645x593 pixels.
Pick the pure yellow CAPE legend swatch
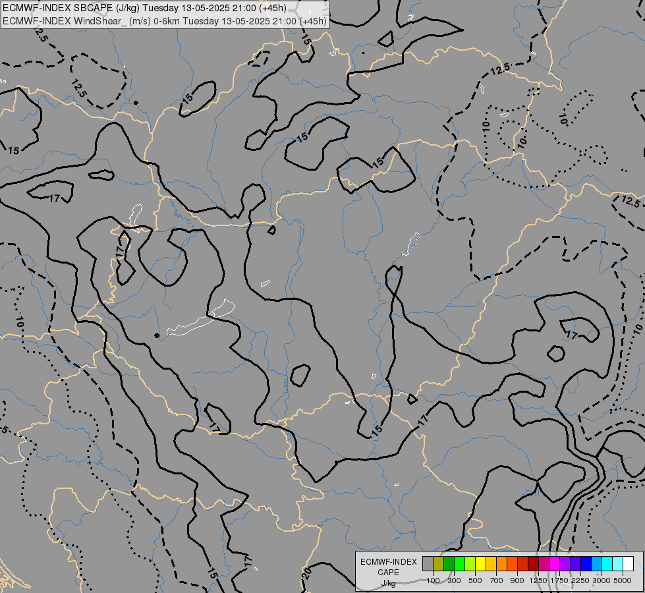[480, 563]
